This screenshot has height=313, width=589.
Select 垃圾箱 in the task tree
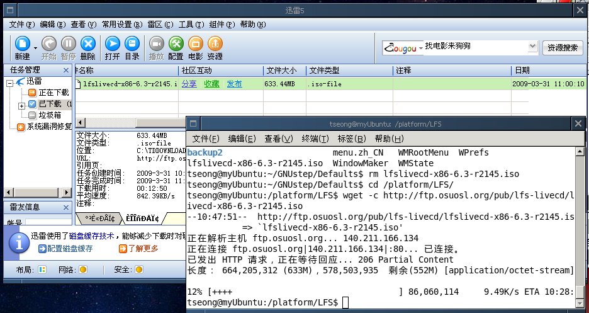coord(50,115)
